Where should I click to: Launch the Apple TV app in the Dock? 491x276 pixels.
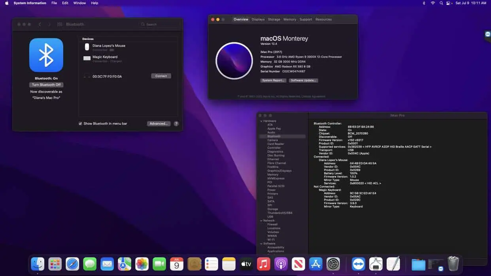coord(246,264)
